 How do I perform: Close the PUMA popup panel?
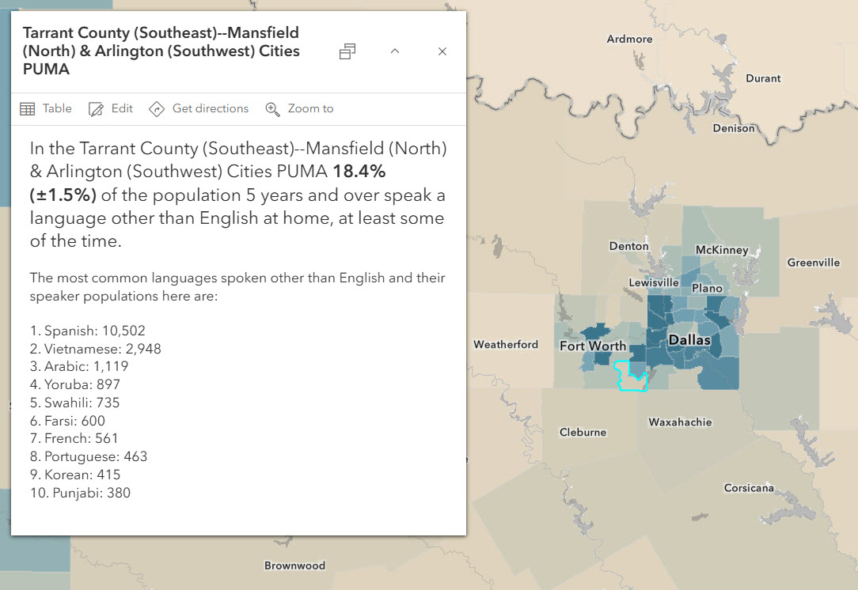click(x=442, y=51)
